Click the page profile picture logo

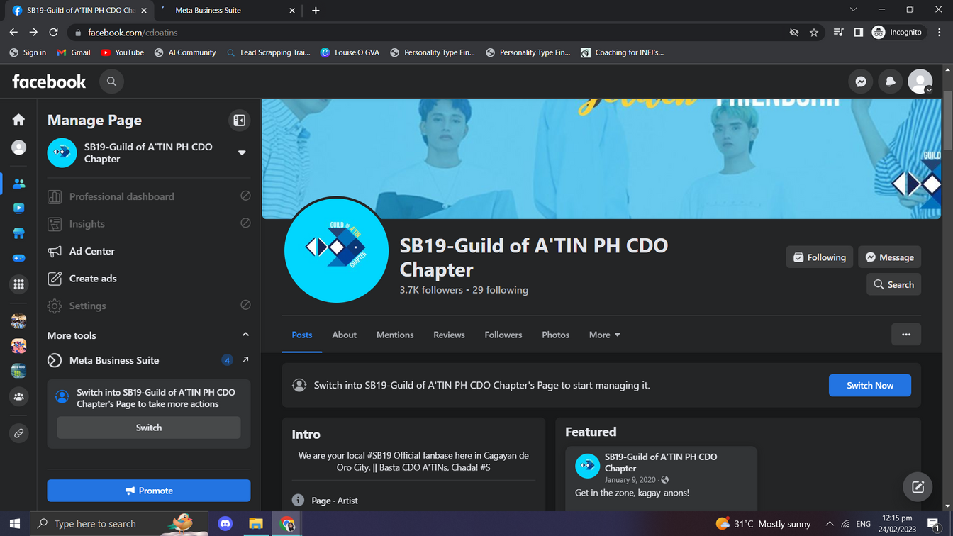pyautogui.click(x=336, y=250)
